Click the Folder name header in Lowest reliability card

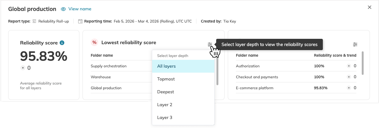coord(102,55)
